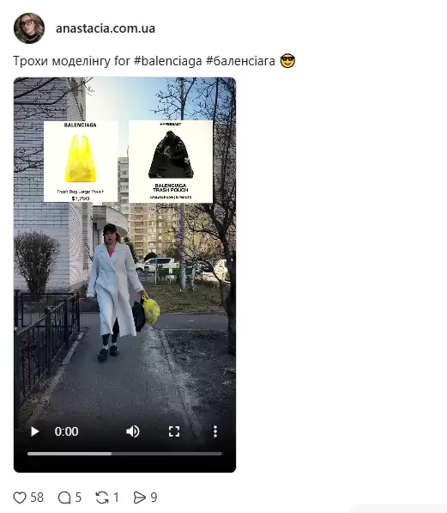Screen dimensions: 447x513
Task: Share the post with the paper plane icon
Action: pyautogui.click(x=140, y=498)
